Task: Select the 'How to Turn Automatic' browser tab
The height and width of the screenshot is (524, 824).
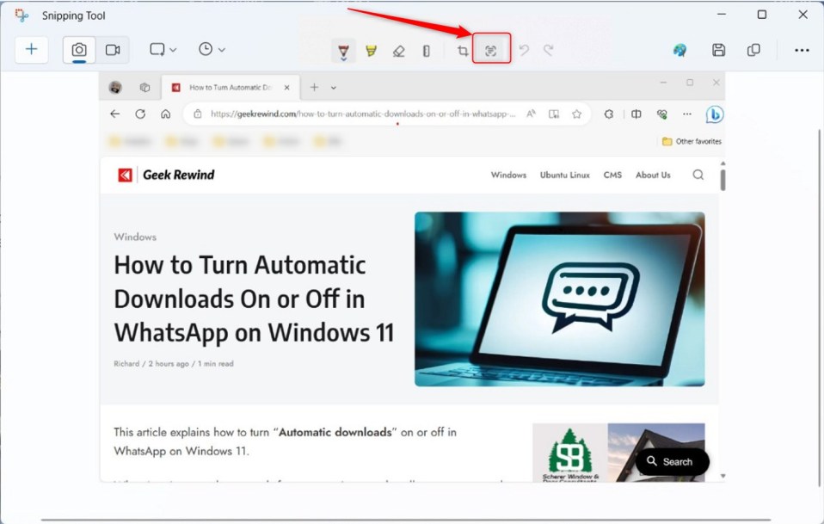Action: (231, 87)
